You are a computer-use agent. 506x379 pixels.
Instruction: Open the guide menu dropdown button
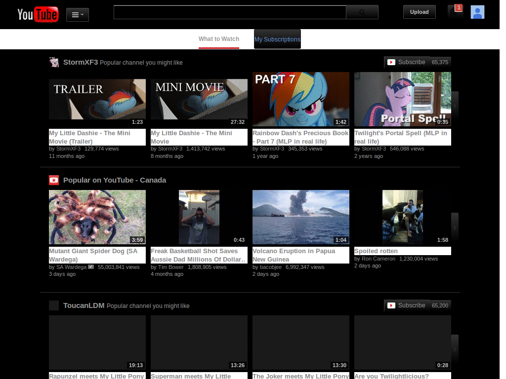point(78,15)
